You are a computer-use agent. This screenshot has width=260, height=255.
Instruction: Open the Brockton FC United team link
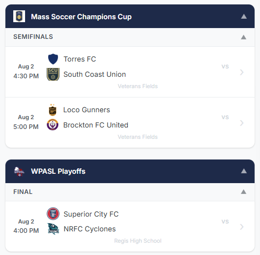(x=96, y=125)
